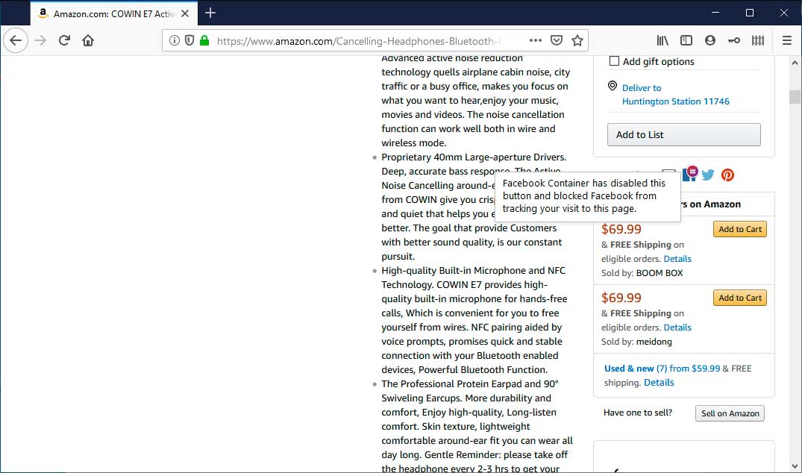Share product on Twitter
Viewport: 802px width, 473px height.
708,175
